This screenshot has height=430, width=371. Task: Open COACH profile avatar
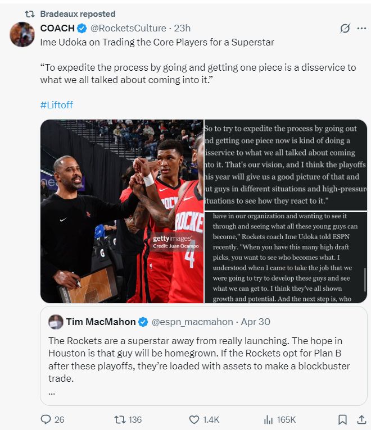[22, 35]
